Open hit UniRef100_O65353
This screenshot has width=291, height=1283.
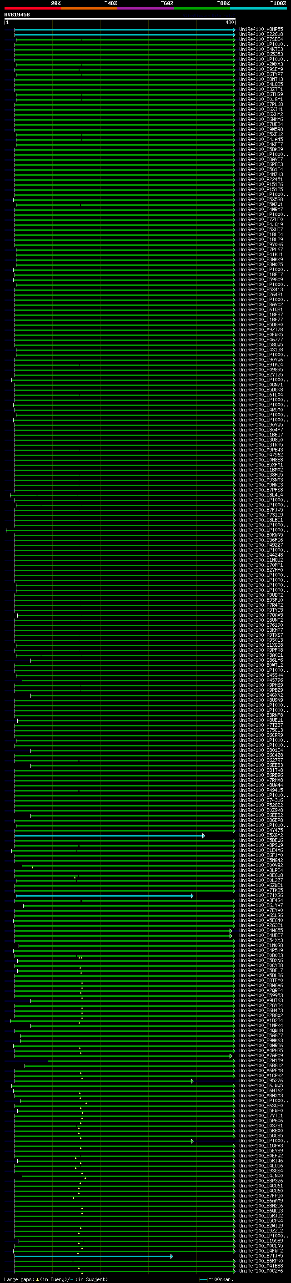click(261, 54)
